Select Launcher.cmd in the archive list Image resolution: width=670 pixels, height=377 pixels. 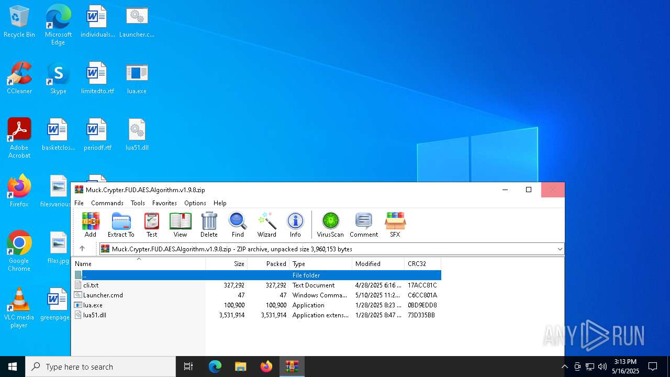click(x=256, y=295)
